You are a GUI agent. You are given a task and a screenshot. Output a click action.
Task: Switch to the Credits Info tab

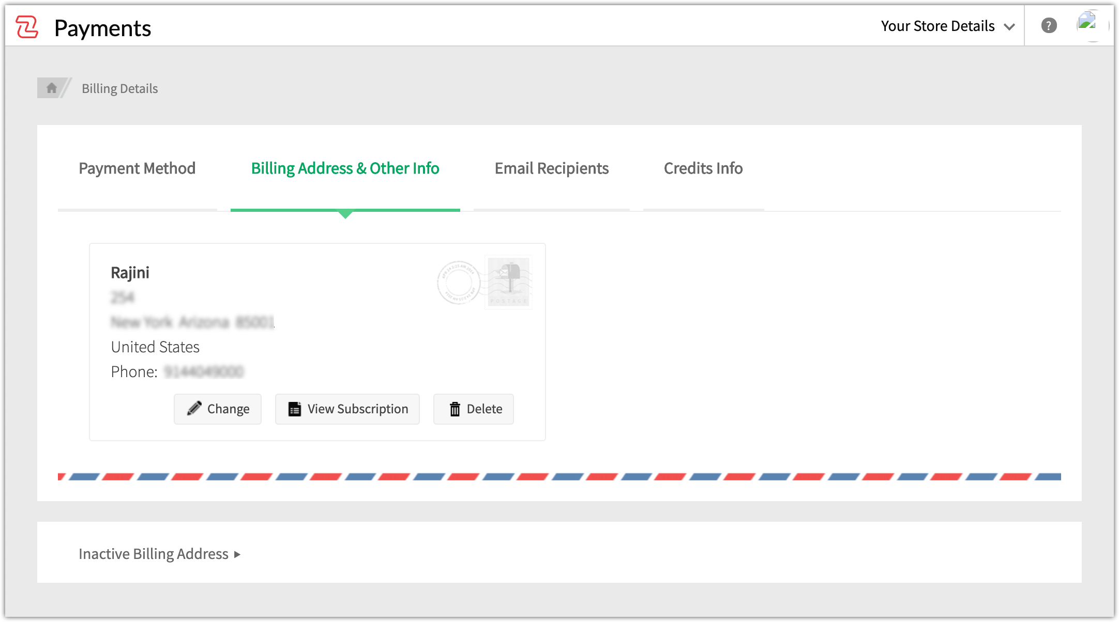pyautogui.click(x=703, y=168)
